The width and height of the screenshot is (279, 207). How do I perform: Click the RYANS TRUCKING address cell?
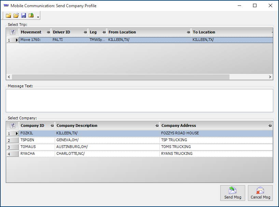216,154
